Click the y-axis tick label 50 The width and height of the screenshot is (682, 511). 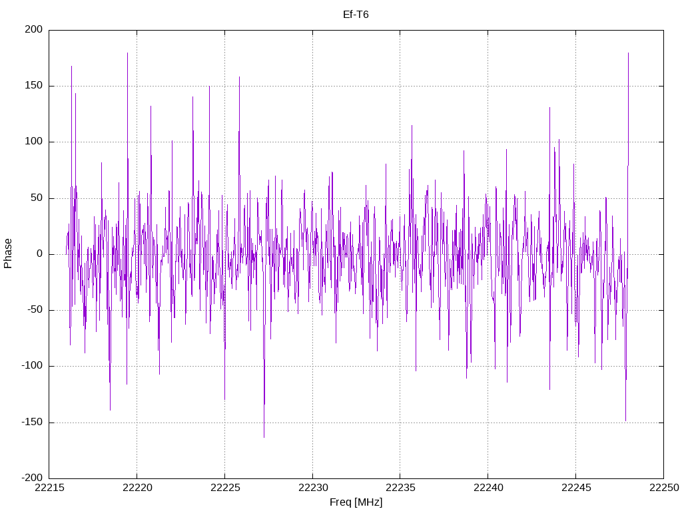click(37, 198)
